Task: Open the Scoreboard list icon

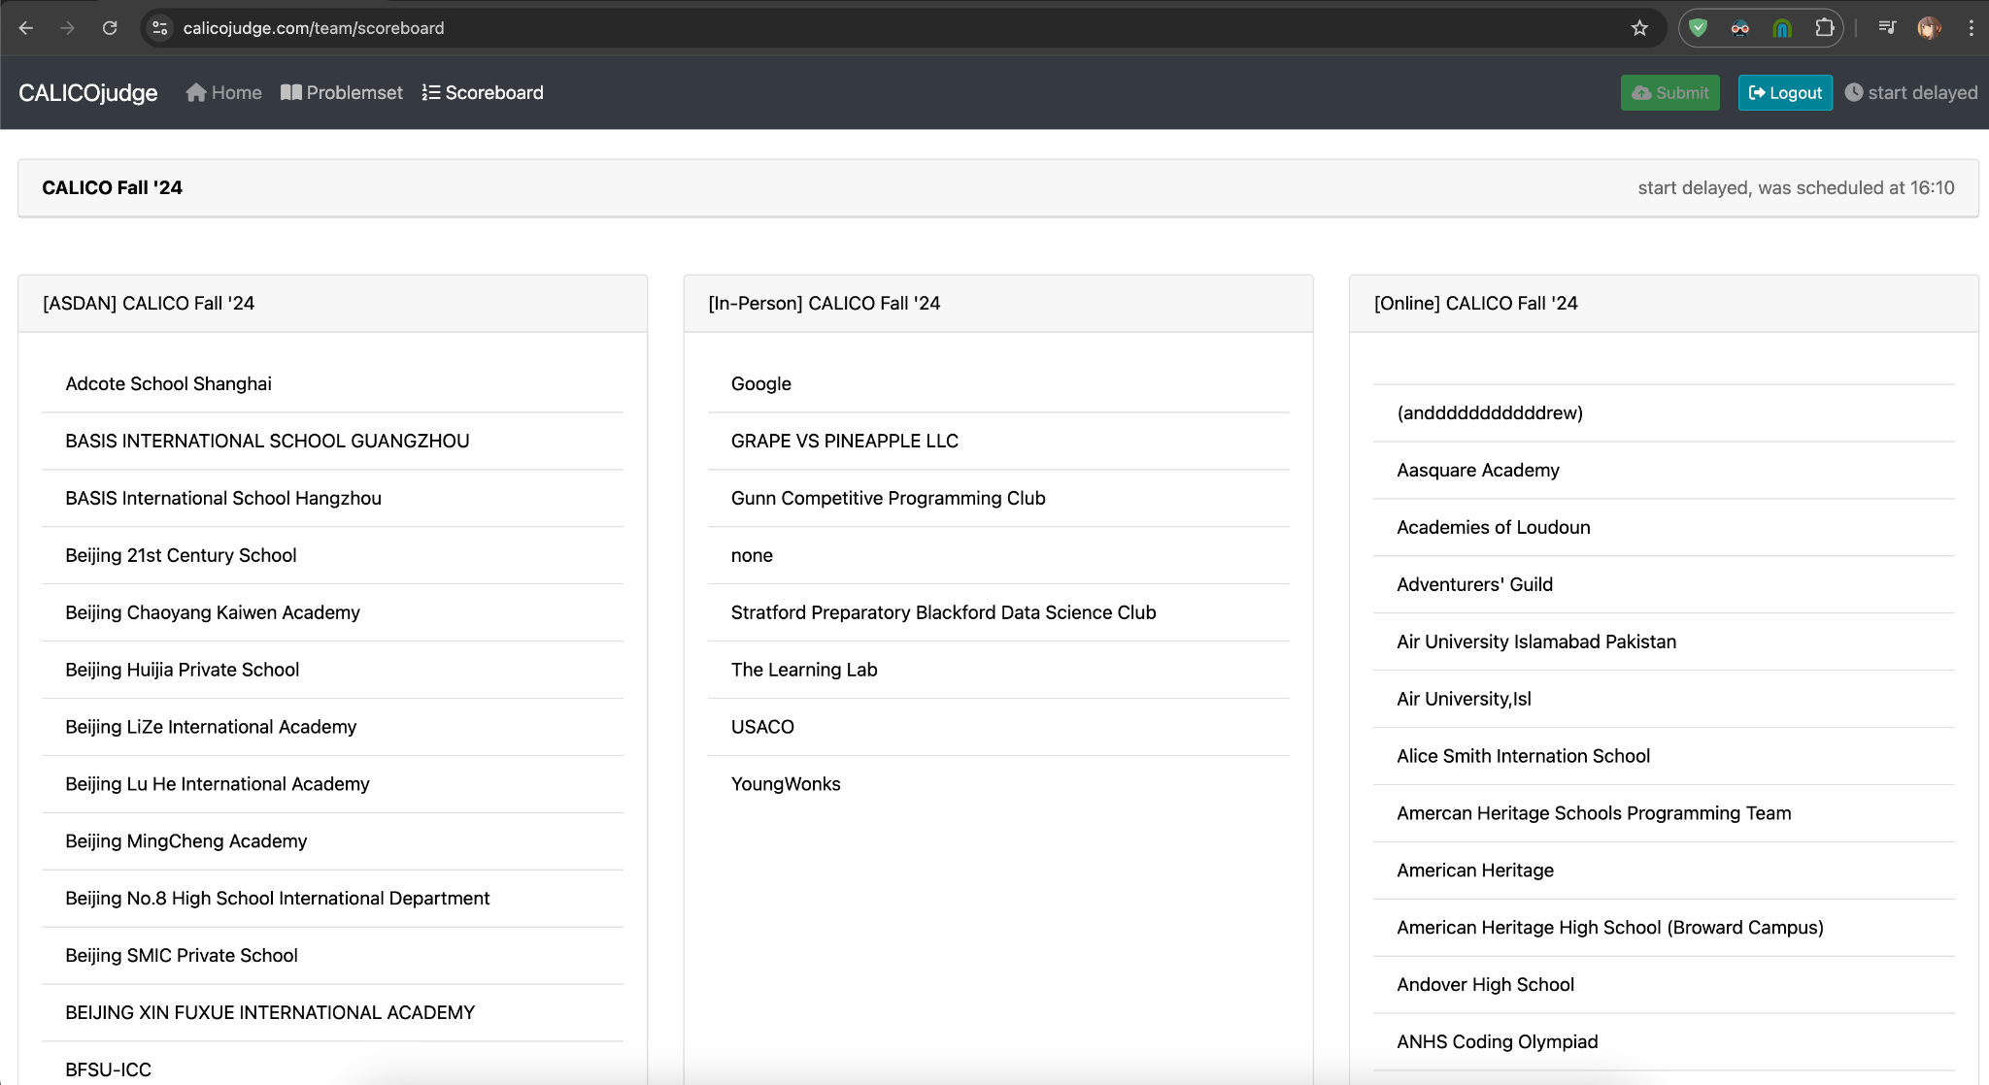Action: (x=430, y=92)
